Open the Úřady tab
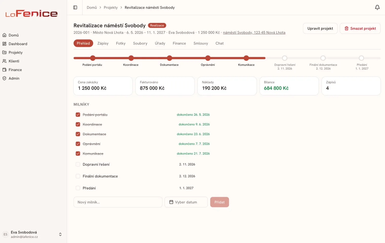This screenshot has height=243, width=385. (160, 43)
